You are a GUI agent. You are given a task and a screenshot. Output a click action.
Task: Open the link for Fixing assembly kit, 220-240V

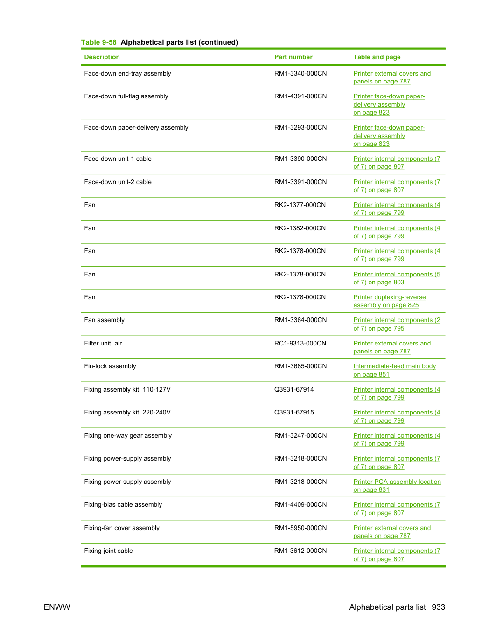tap(397, 416)
